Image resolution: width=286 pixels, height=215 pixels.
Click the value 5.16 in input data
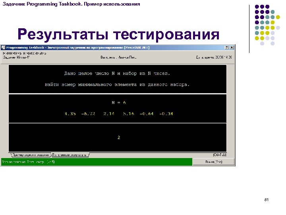click(x=129, y=114)
